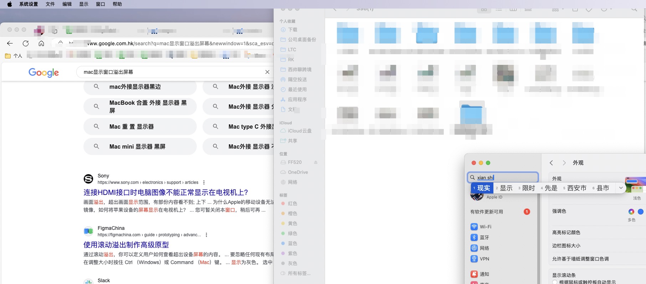Viewport: 646px width, 284px height.
Task: Click the 有软件更新可用 item
Action: pyautogui.click(x=487, y=212)
